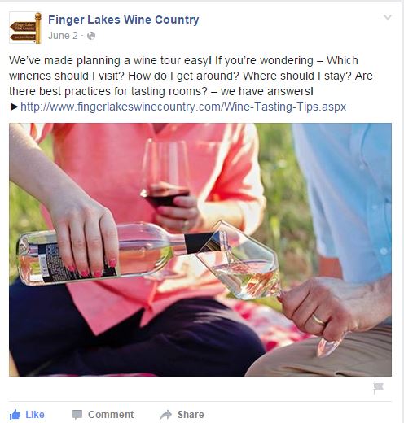The width and height of the screenshot is (404, 423).
Task: Click the Finger Lakes Wine Country profile picture
Action: click(25, 28)
